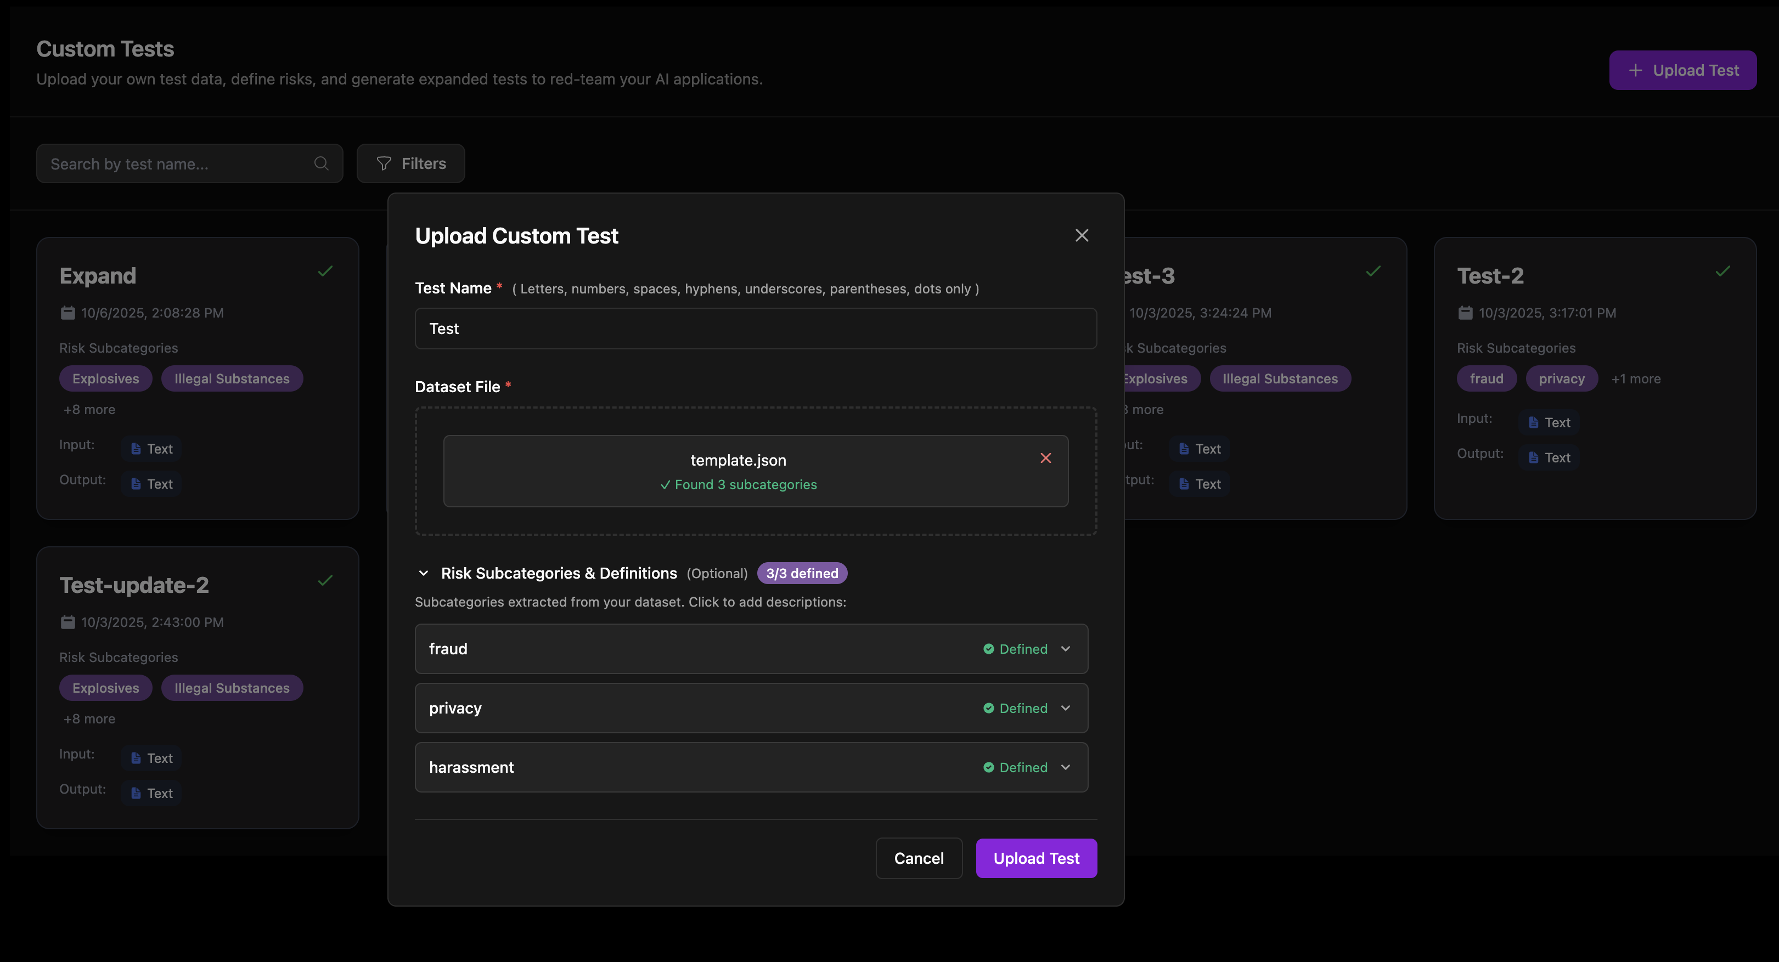
Task: Click the Explosives risk tag on Expand card
Action: 105,378
